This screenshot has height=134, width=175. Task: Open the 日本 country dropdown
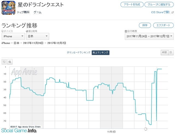tap(37, 36)
